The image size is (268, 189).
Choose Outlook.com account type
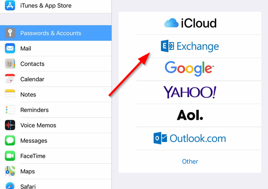(190, 139)
